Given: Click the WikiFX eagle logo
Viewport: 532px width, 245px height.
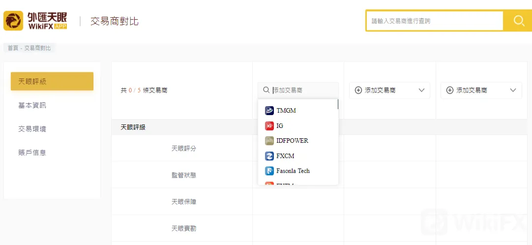Looking at the screenshot, I should coord(13,21).
